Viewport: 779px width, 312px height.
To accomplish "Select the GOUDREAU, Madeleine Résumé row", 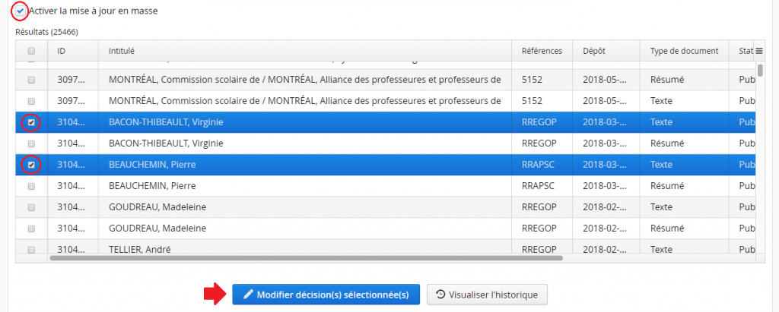I will [304, 228].
